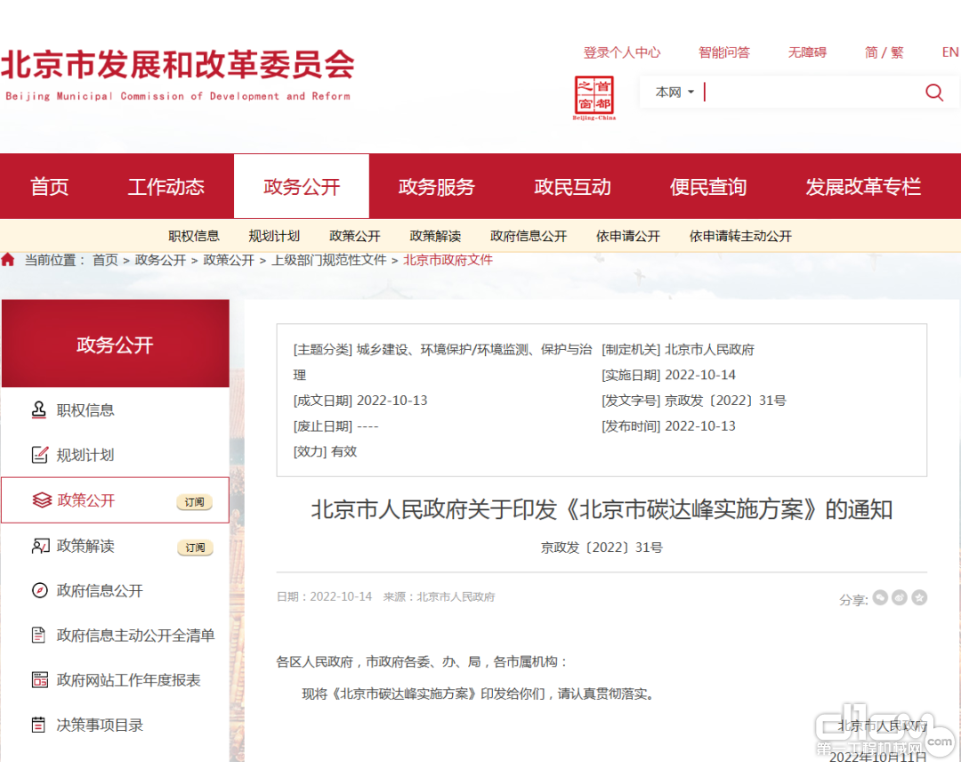Click the 规划计划 pencil-document icon
Image resolution: width=961 pixels, height=762 pixels.
click(x=40, y=455)
